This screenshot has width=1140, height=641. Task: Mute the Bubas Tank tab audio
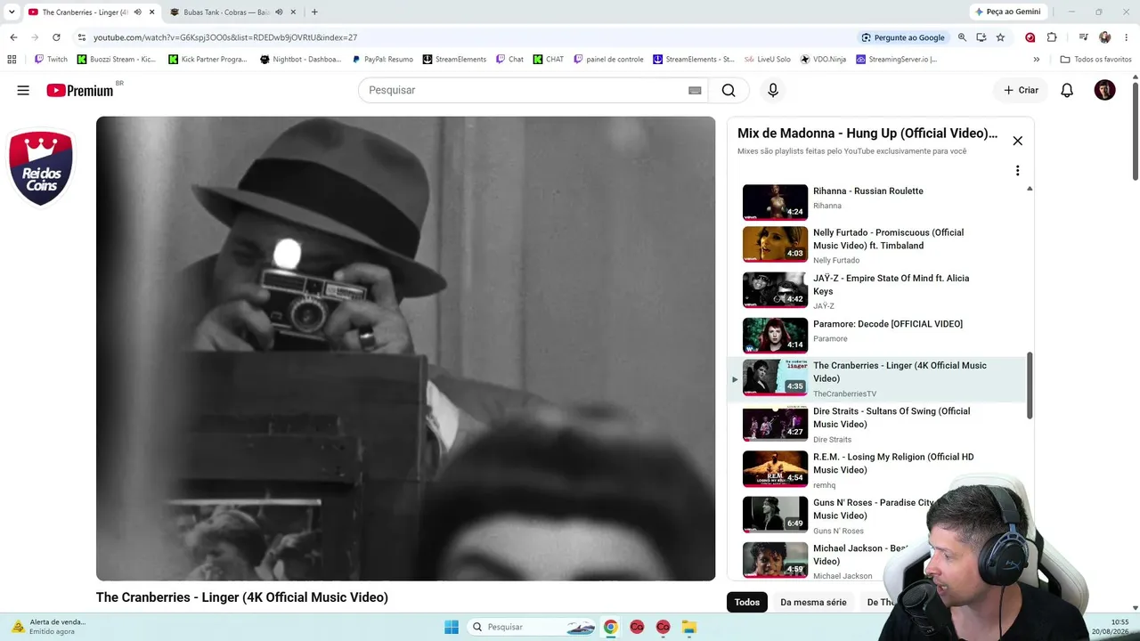(x=279, y=12)
